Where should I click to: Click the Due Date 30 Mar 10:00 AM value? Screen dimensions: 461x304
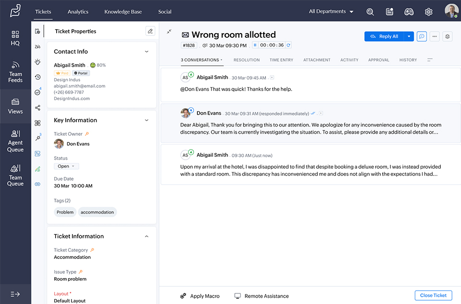click(x=73, y=186)
